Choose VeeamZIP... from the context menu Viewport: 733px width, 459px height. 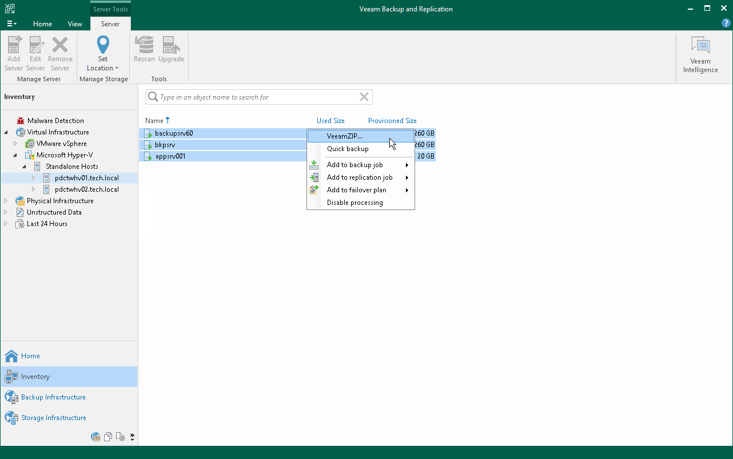[361, 136]
